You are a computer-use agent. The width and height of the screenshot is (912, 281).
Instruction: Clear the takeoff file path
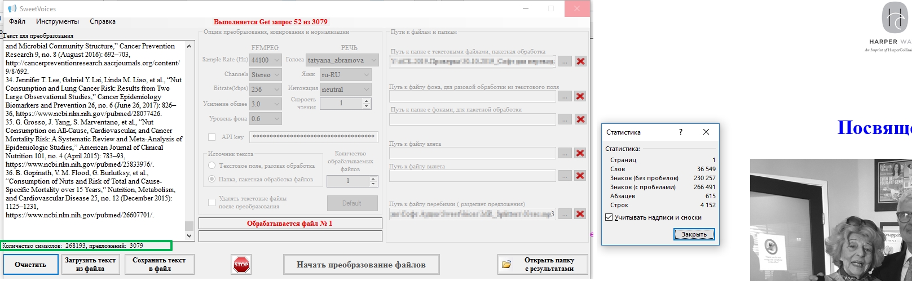coord(580,153)
